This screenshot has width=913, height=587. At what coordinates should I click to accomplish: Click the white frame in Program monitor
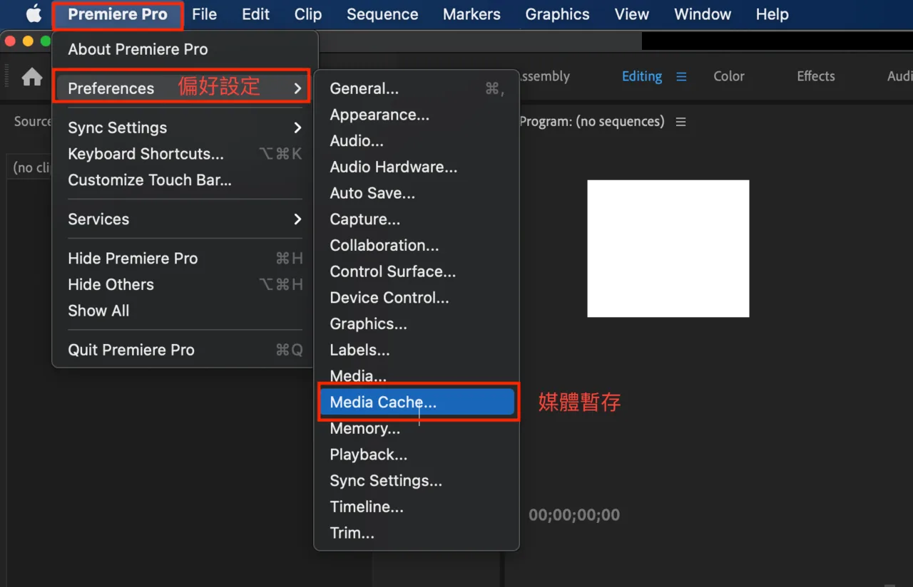[668, 249]
